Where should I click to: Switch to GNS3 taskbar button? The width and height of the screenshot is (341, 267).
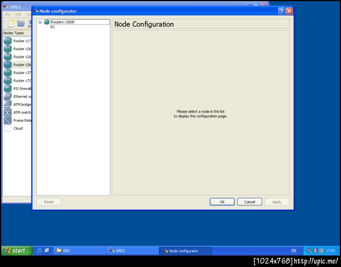(132, 250)
